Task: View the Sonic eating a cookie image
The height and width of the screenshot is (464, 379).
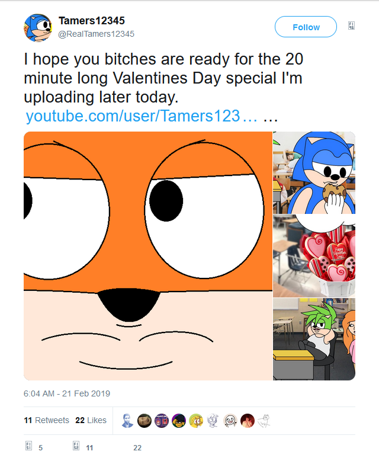Action: tap(314, 172)
